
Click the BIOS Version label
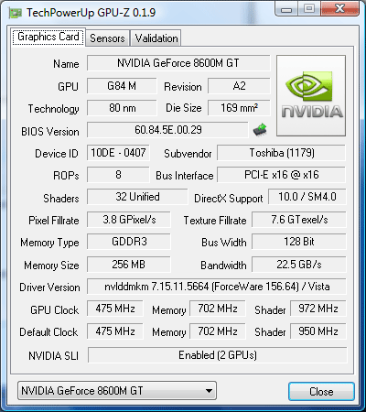coord(50,132)
